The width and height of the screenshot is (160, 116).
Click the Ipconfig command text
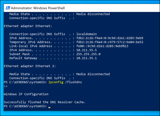(56, 82)
